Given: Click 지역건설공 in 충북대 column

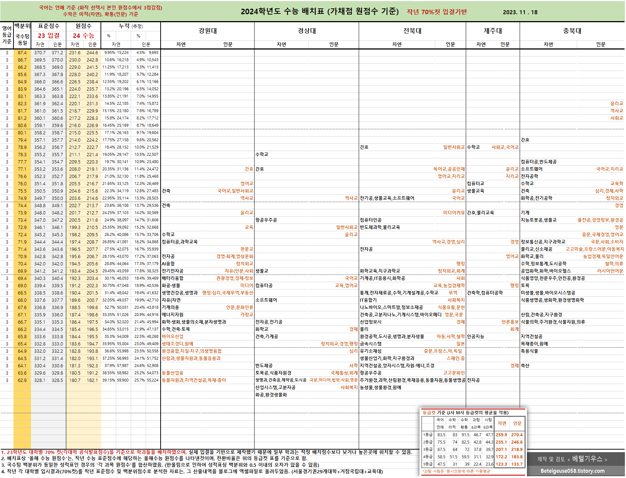Looking at the screenshot, I should pos(532,336).
